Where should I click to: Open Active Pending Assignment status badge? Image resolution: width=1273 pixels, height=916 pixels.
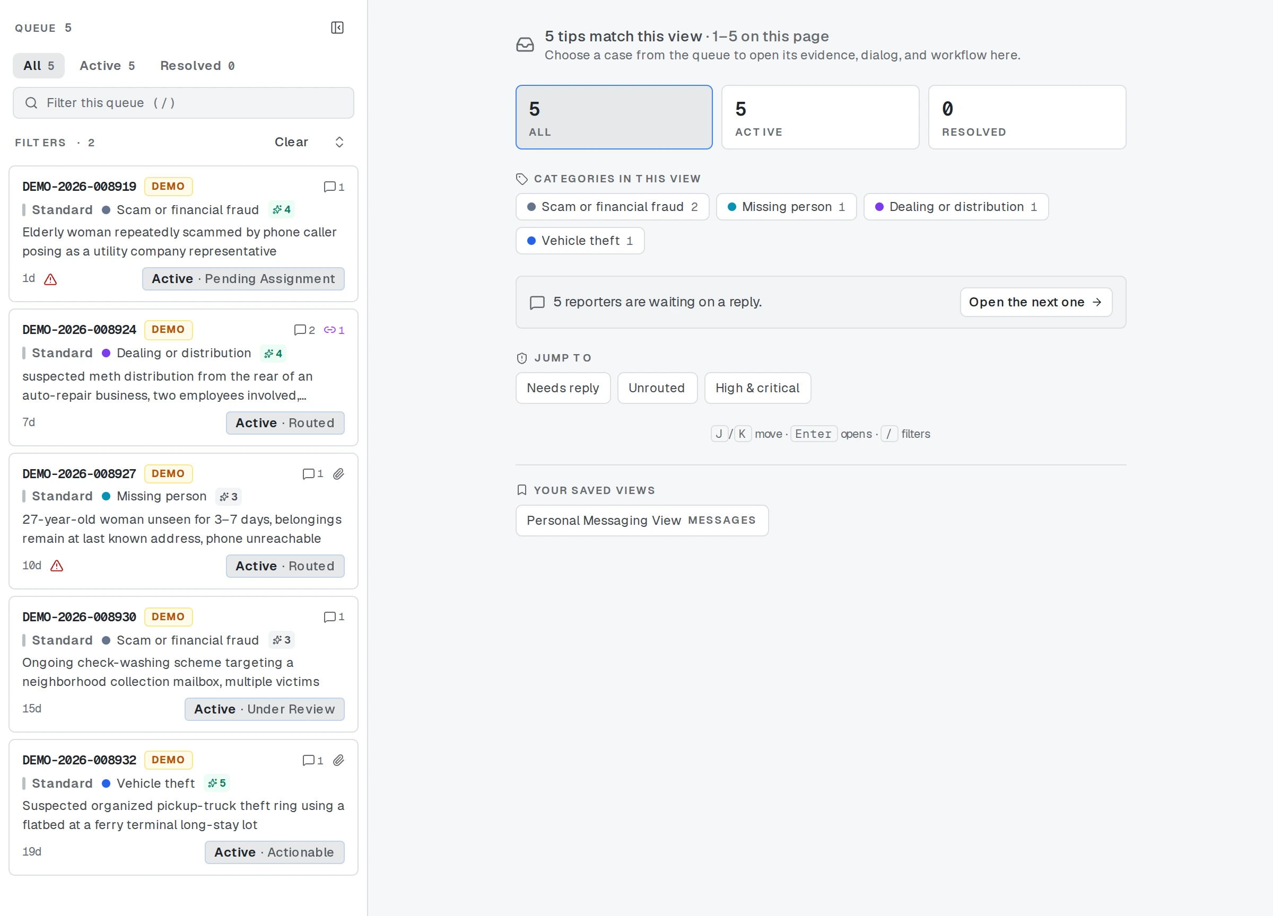coord(243,279)
